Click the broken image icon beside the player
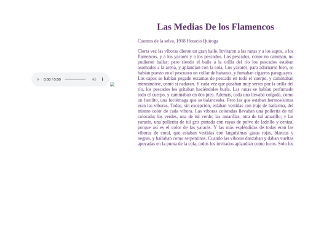The width and height of the screenshot is (332, 249). 113,84
